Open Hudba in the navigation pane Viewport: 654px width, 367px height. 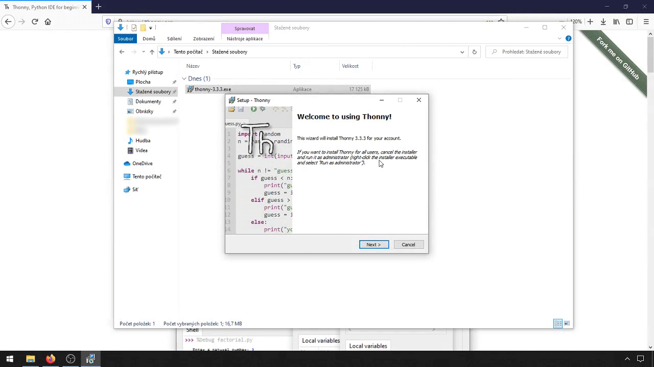point(143,141)
